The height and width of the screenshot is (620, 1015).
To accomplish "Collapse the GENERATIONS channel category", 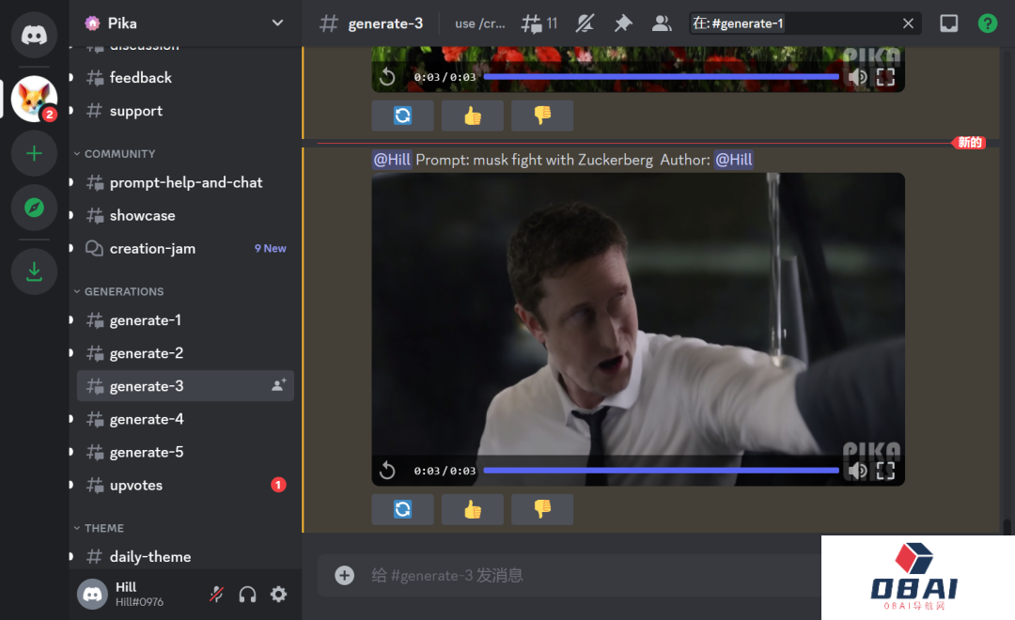I will [124, 292].
